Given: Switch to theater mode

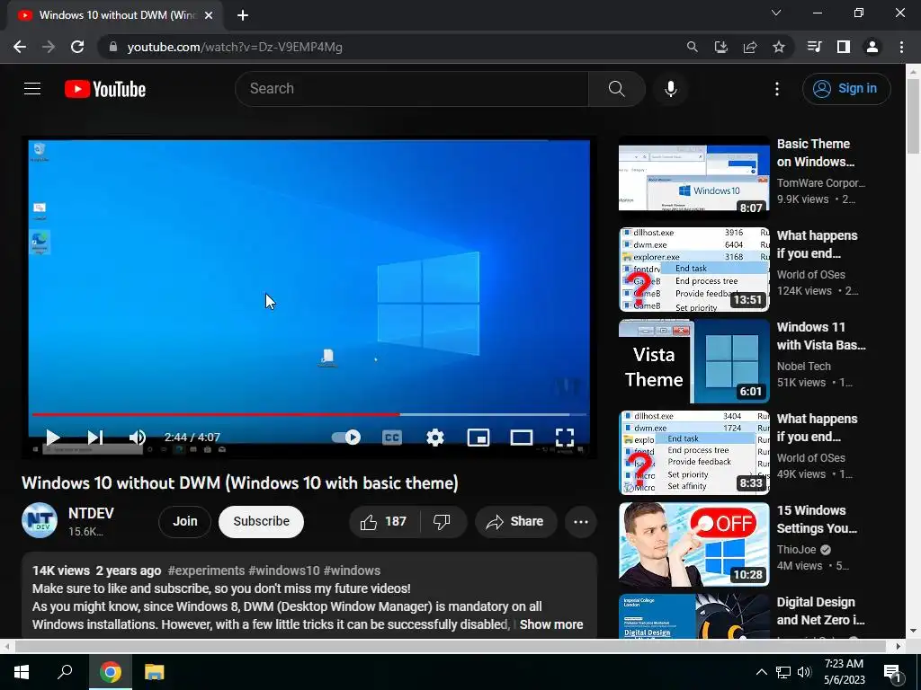Looking at the screenshot, I should click(x=521, y=438).
